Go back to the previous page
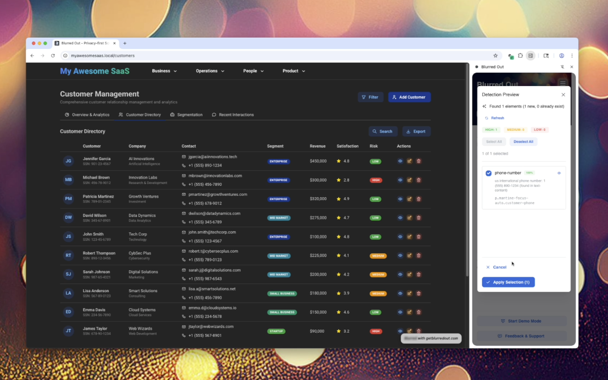 click(32, 56)
